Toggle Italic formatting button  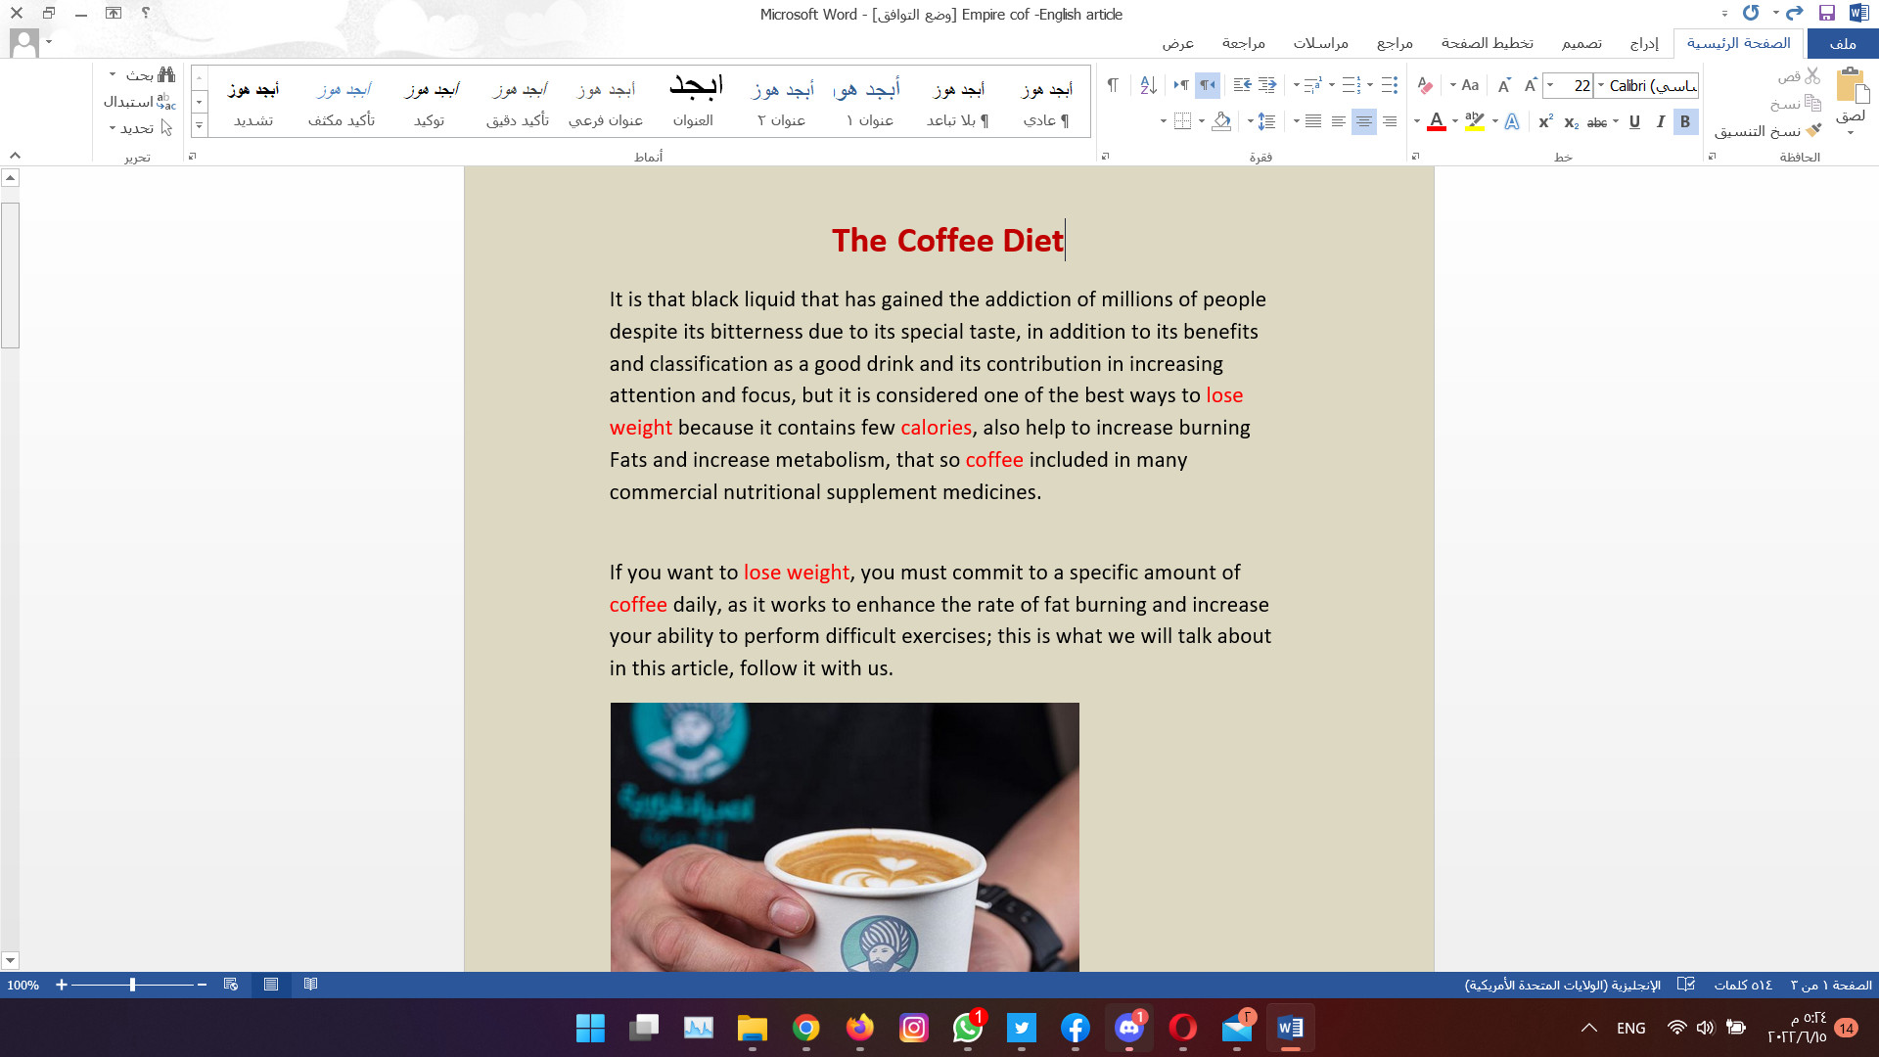tap(1660, 122)
